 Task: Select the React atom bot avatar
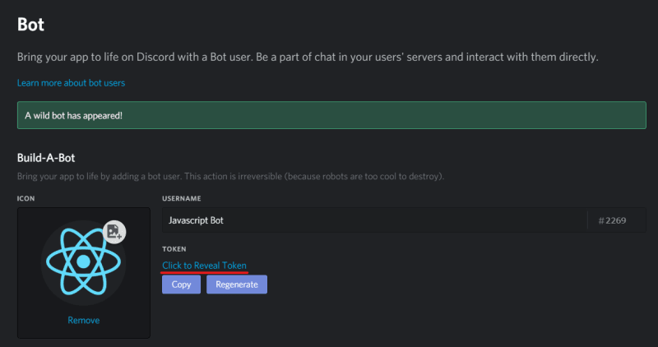tap(84, 262)
